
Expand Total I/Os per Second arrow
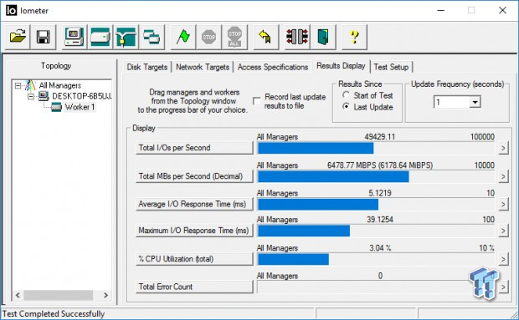503,148
